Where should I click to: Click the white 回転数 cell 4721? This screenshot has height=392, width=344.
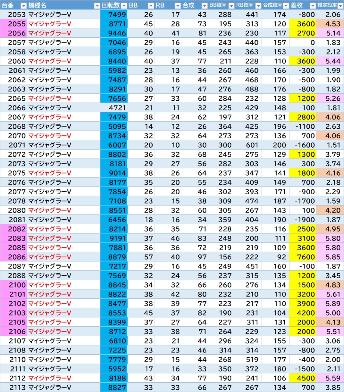(x=114, y=108)
